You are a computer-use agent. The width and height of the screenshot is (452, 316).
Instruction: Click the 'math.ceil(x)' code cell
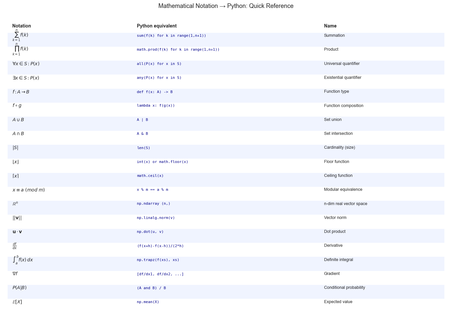(150, 176)
